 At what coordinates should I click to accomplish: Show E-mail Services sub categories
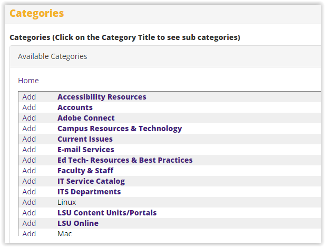coord(85,150)
